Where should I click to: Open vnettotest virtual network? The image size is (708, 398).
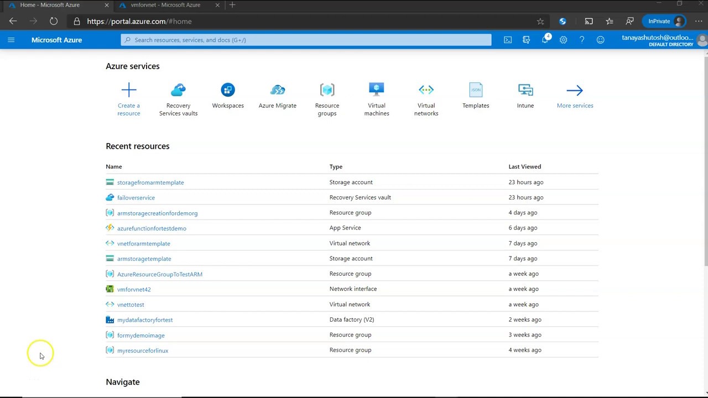pyautogui.click(x=131, y=305)
